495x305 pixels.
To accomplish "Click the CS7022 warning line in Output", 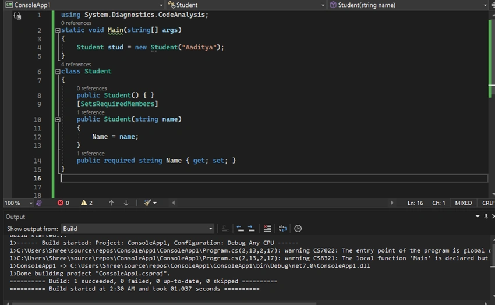I will click(x=250, y=250).
